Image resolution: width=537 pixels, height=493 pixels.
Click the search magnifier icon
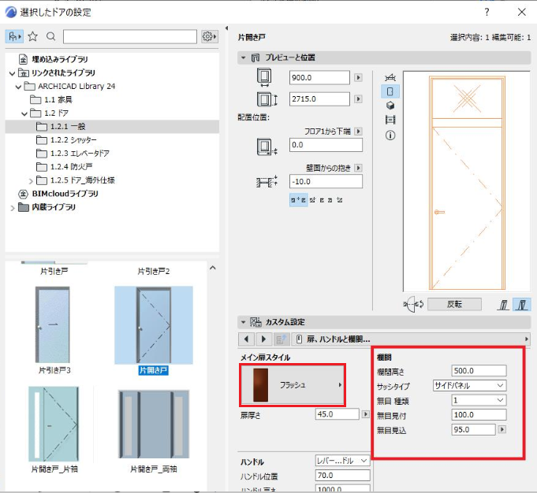click(50, 36)
